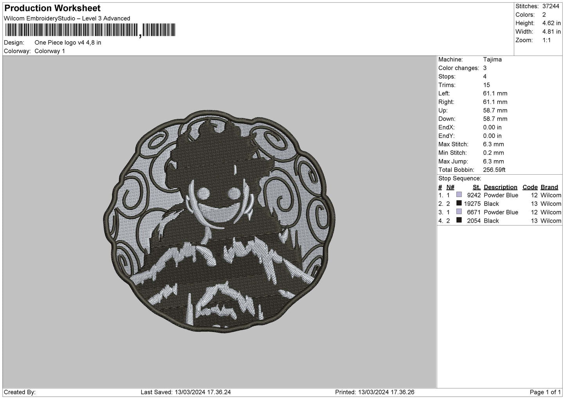Click code 12 in the 6671 row

(x=535, y=212)
